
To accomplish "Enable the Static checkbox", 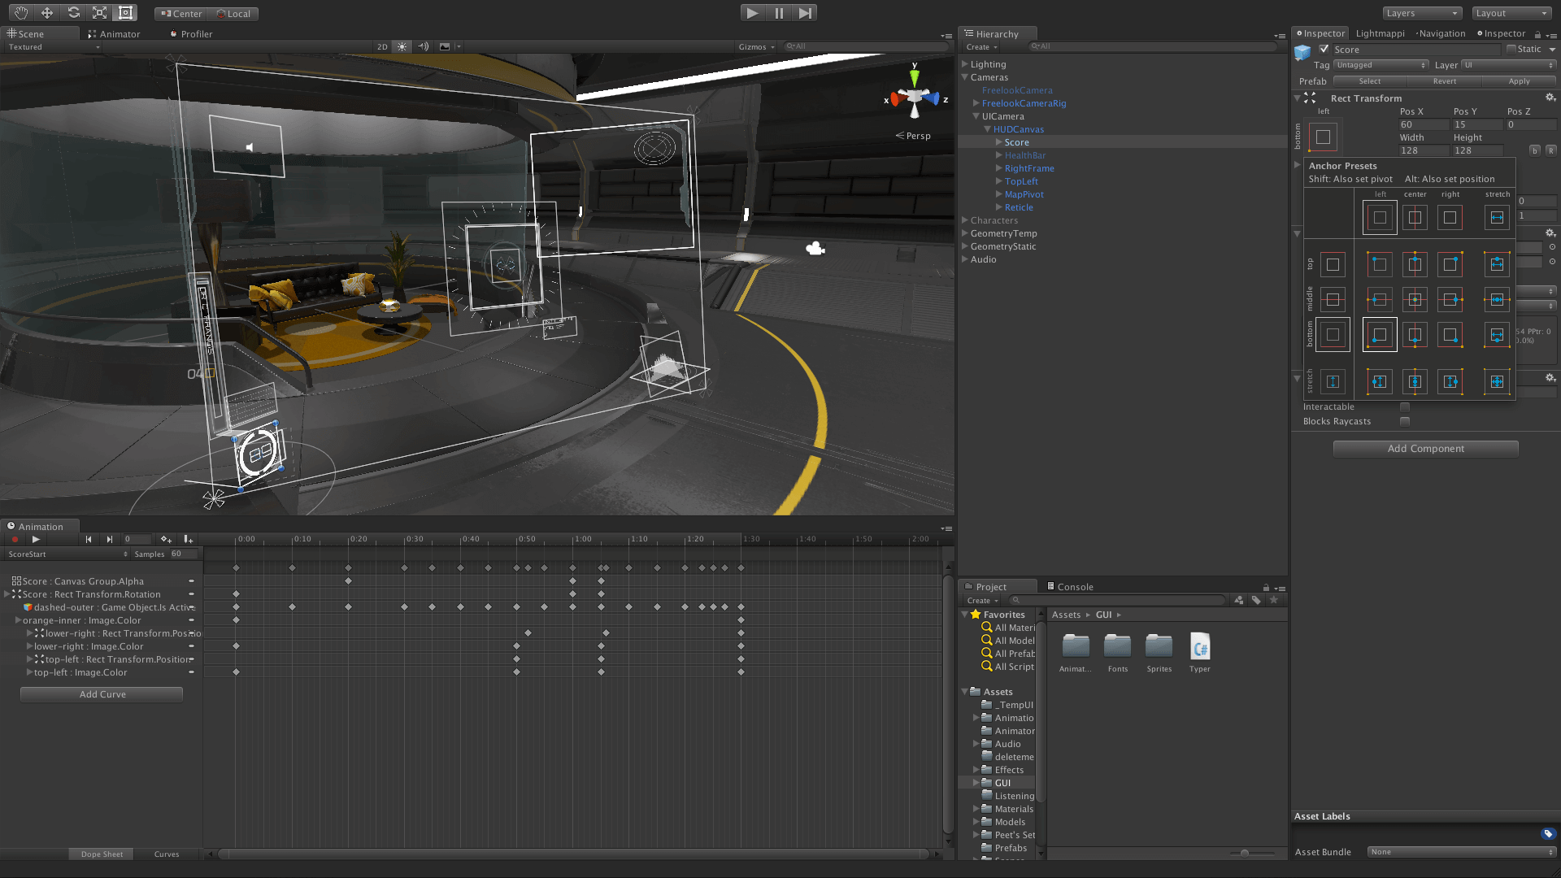I will pos(1511,49).
